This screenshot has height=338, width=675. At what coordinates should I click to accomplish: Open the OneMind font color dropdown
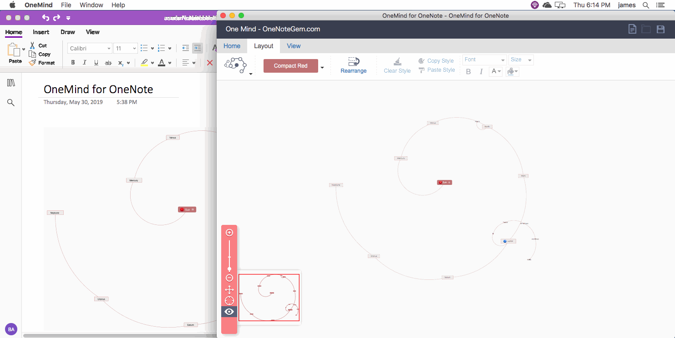(496, 72)
